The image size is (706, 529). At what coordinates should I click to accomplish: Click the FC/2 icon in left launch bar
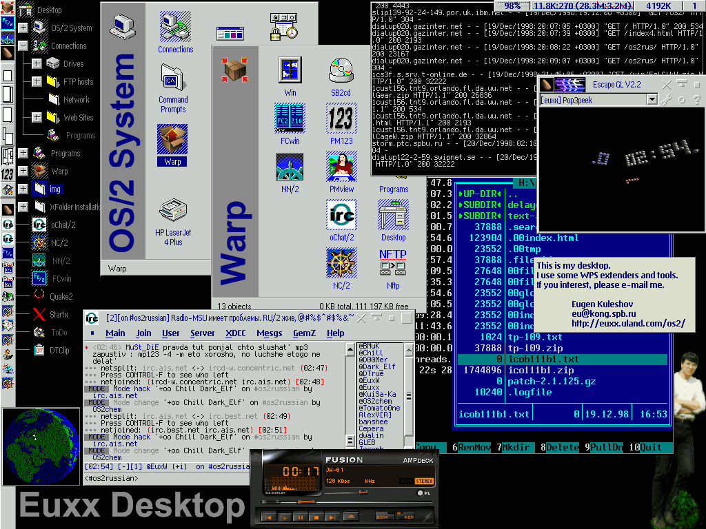8,22
